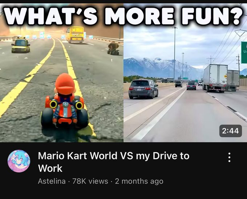Click the yellow taxi in thumbnail
Image resolution: width=247 pixels, height=199 pixels.
(21, 45)
